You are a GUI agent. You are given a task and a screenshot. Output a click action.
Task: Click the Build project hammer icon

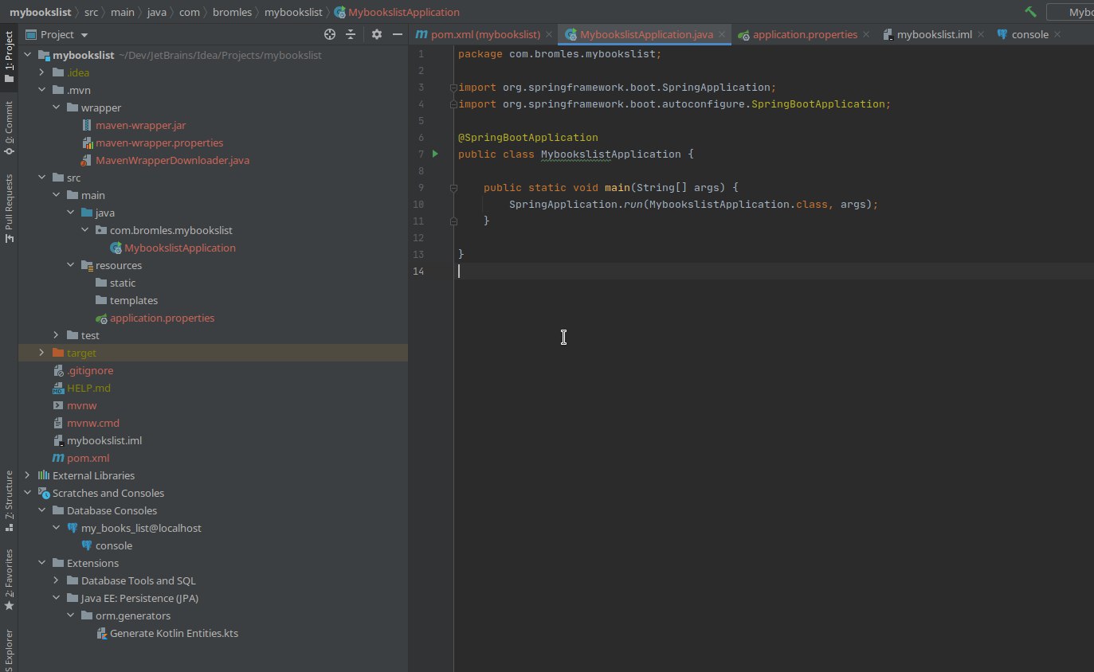(x=1030, y=12)
